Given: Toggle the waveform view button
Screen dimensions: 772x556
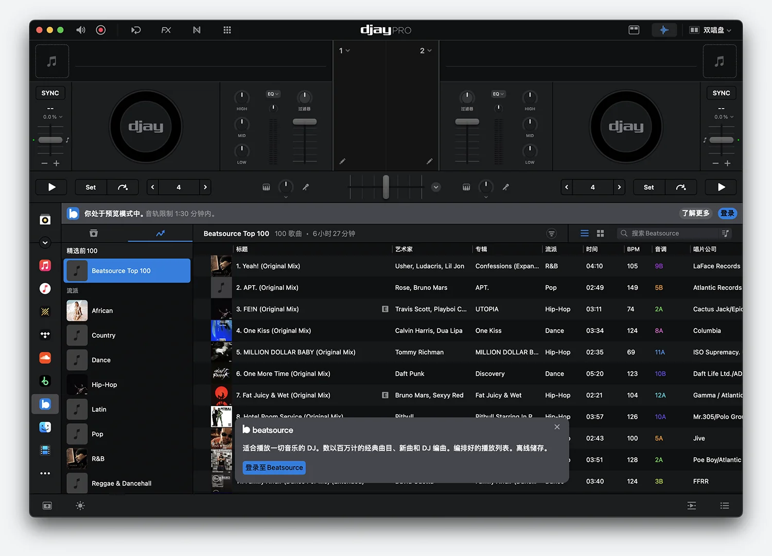Looking at the screenshot, I should [x=664, y=30].
